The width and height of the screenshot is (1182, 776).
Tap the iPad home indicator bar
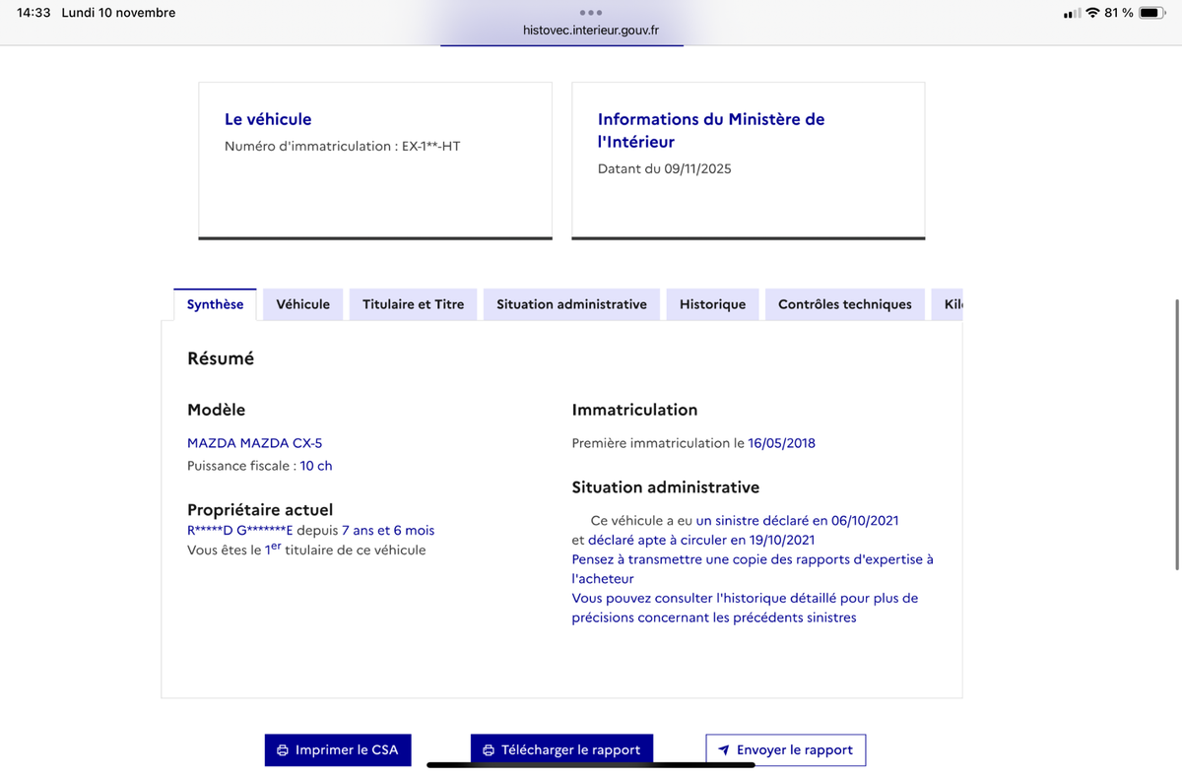591,764
